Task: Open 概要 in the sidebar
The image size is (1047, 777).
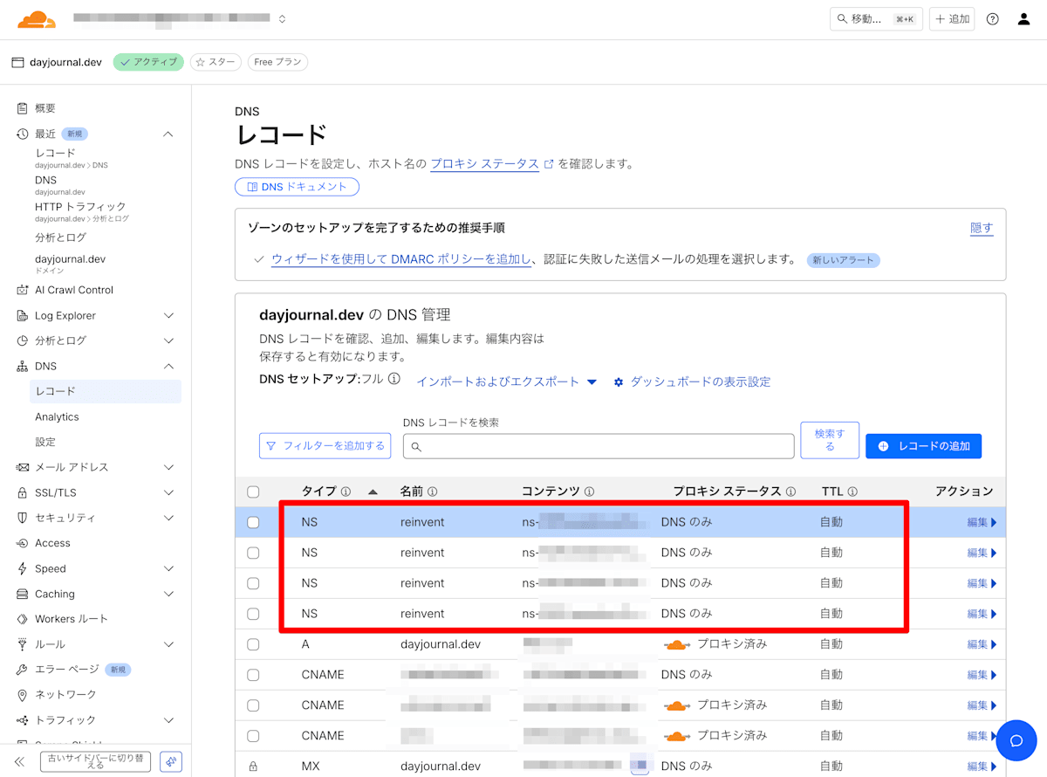Action: tap(45, 108)
